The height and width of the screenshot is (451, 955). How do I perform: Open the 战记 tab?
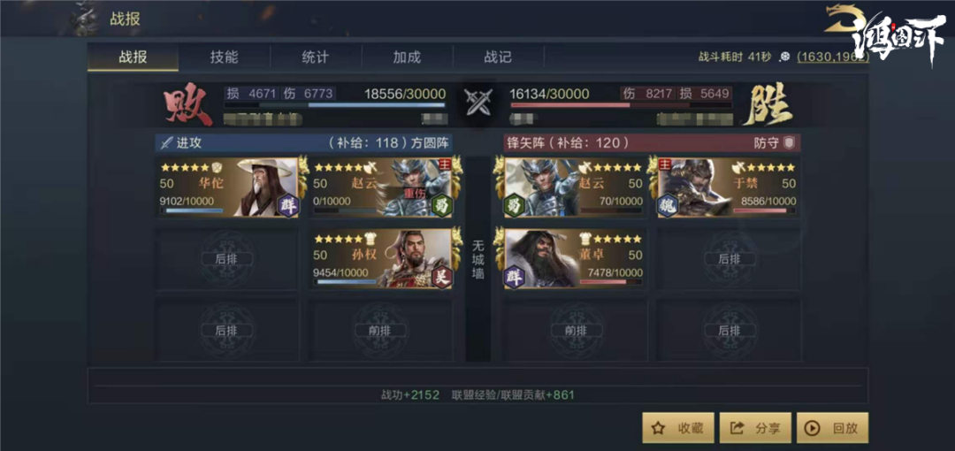(498, 57)
